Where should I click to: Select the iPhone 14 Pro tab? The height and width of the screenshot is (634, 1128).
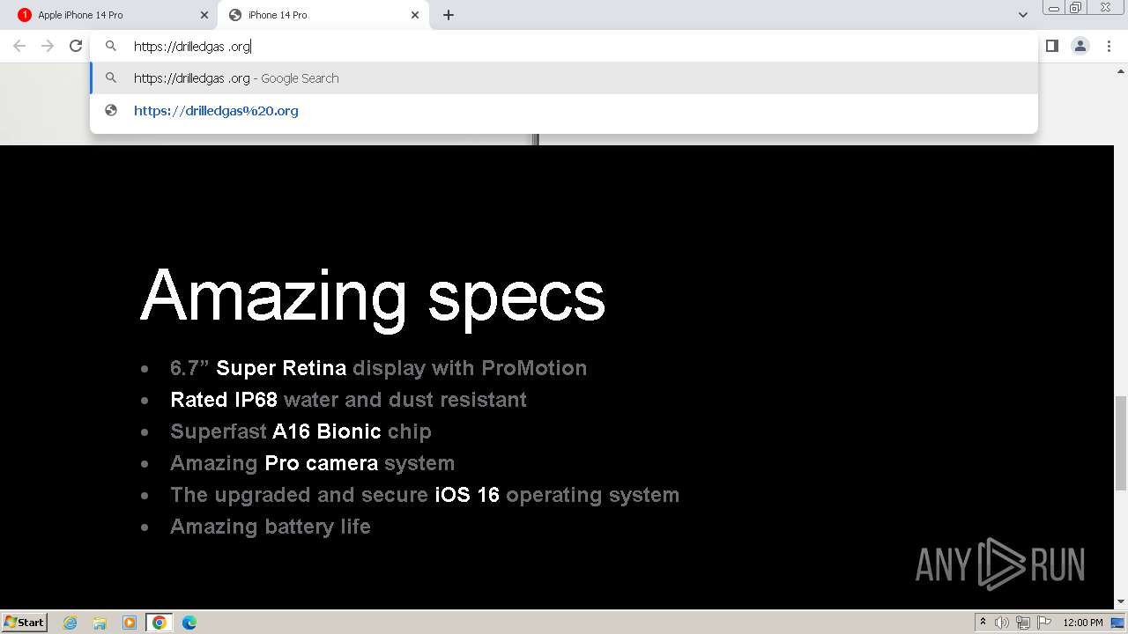point(324,15)
